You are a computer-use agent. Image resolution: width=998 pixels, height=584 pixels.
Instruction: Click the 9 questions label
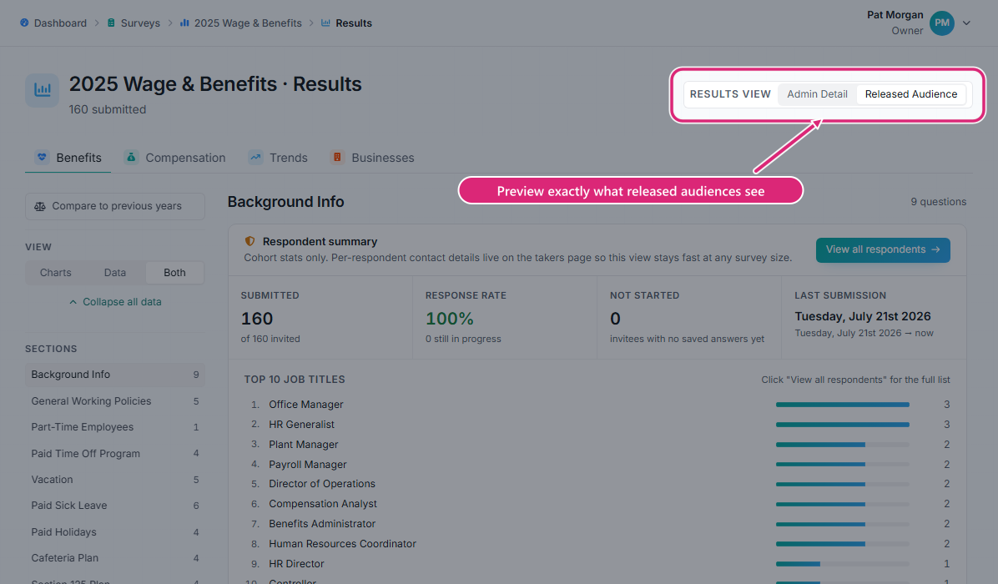tap(938, 202)
